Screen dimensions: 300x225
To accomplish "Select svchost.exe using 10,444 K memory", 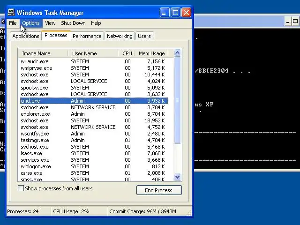I will [94, 75].
